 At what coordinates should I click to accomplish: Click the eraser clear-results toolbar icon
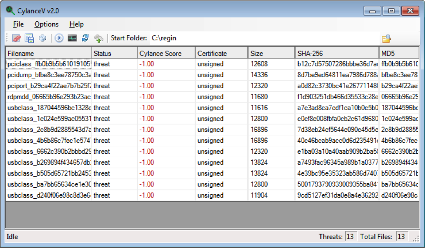click(x=17, y=38)
